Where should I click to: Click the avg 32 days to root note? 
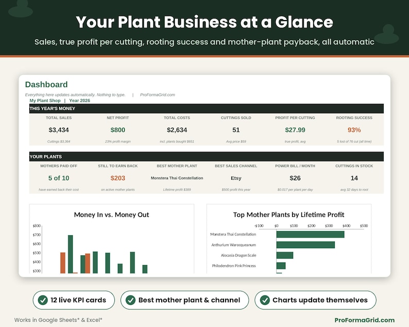pyautogui.click(x=354, y=190)
